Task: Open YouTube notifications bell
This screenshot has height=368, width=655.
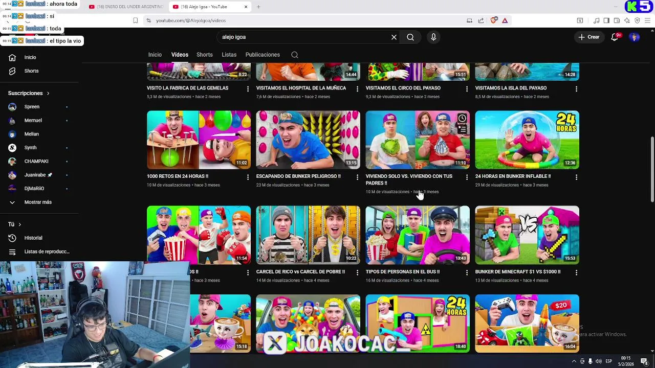Action: tap(615, 37)
